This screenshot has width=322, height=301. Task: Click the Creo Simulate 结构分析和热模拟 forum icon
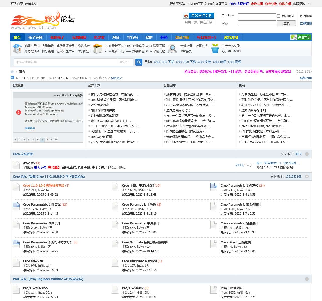pos(115,244)
